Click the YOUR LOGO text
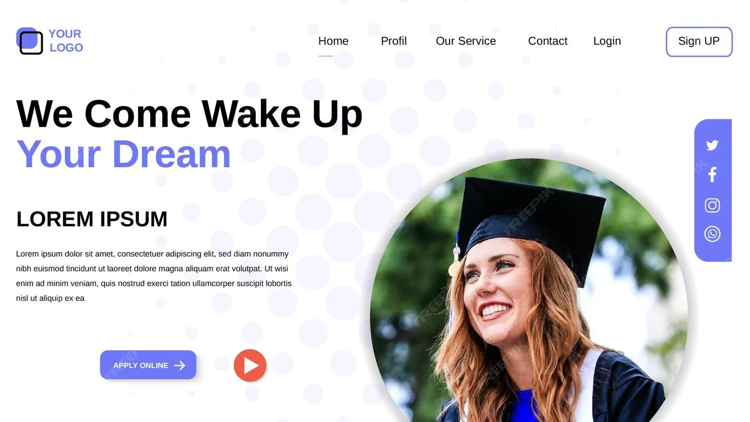This screenshot has width=750, height=422. click(x=66, y=41)
